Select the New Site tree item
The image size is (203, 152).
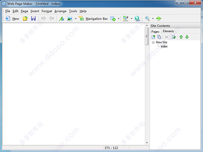click(161, 42)
